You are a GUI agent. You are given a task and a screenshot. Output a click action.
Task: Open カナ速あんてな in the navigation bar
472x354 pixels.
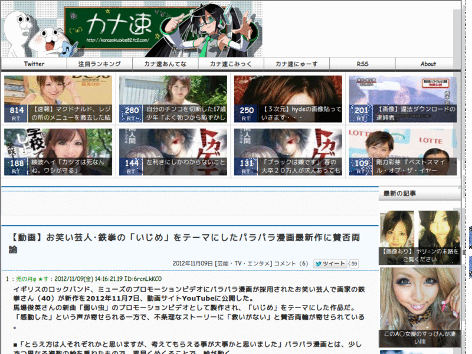pos(165,64)
